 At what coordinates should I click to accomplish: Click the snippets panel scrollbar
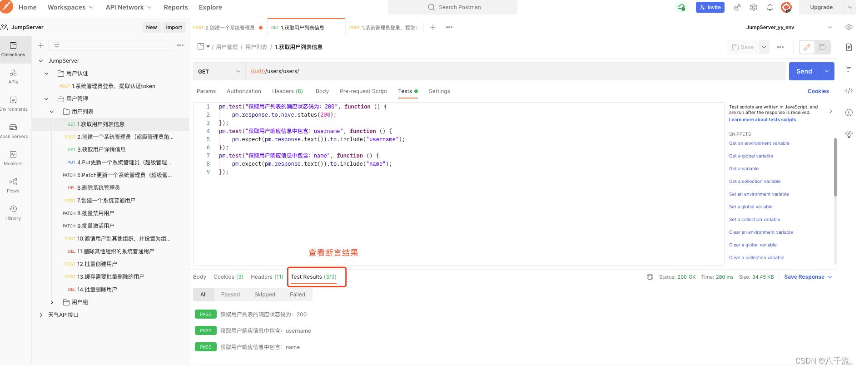[x=835, y=167]
